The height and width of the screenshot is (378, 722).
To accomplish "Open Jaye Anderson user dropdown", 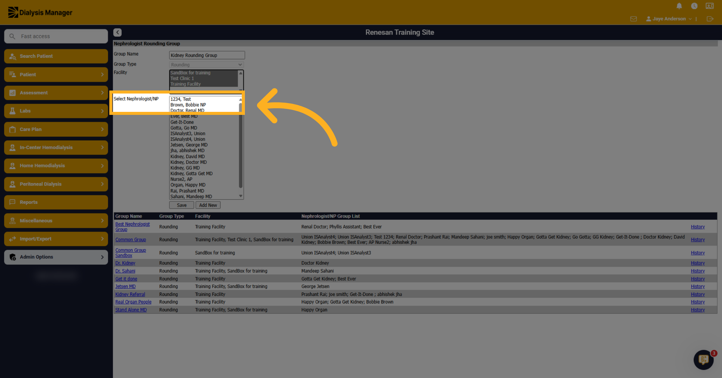I will pyautogui.click(x=669, y=19).
